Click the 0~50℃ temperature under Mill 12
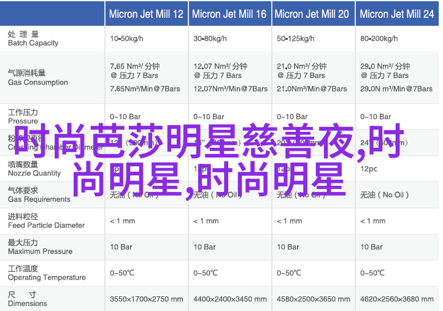This screenshot has width=443, height=311. pyautogui.click(x=122, y=273)
